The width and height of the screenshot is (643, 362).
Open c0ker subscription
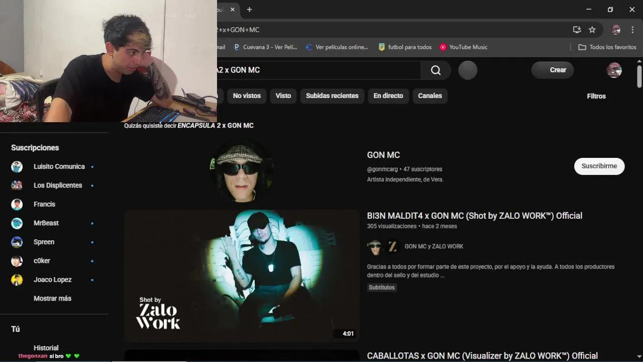pyautogui.click(x=54, y=261)
